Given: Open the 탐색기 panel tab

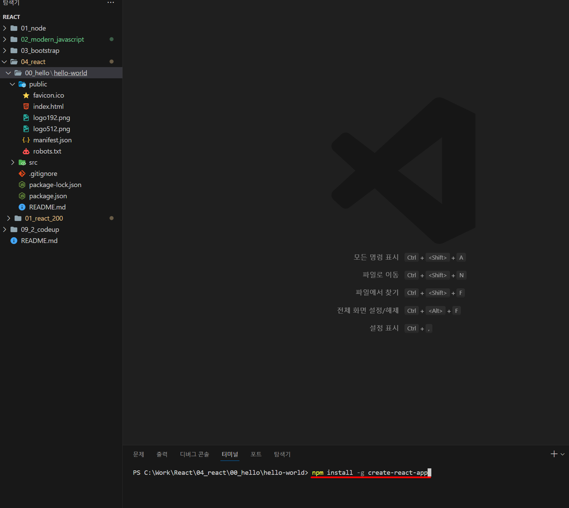Looking at the screenshot, I should pos(282,454).
